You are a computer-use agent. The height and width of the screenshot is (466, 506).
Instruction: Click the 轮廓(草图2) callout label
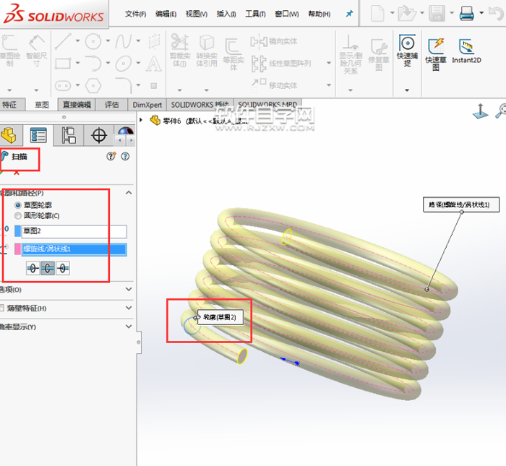coord(220,317)
